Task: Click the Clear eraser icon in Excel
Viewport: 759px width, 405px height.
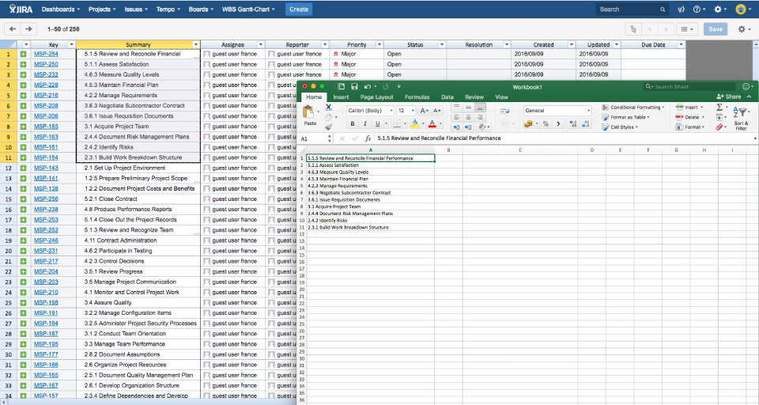Action: pos(719,127)
